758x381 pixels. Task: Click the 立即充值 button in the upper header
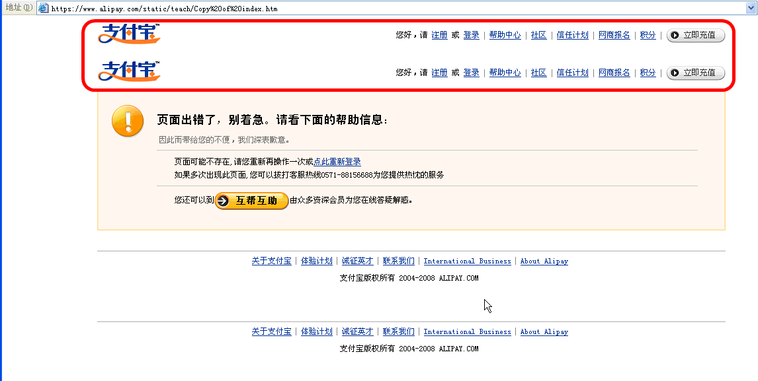pyautogui.click(x=696, y=35)
